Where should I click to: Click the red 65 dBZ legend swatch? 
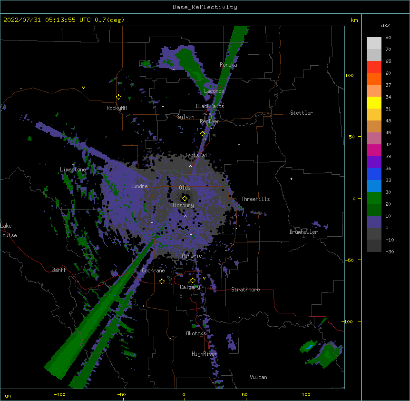coord(374,67)
